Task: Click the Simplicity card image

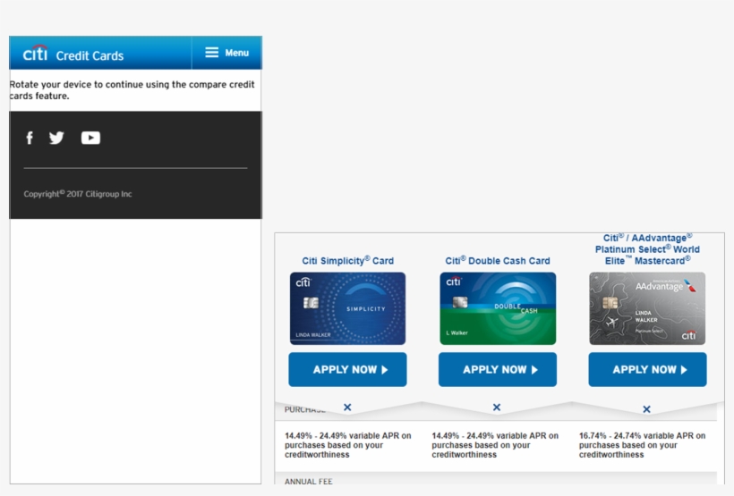Action: pos(348,308)
